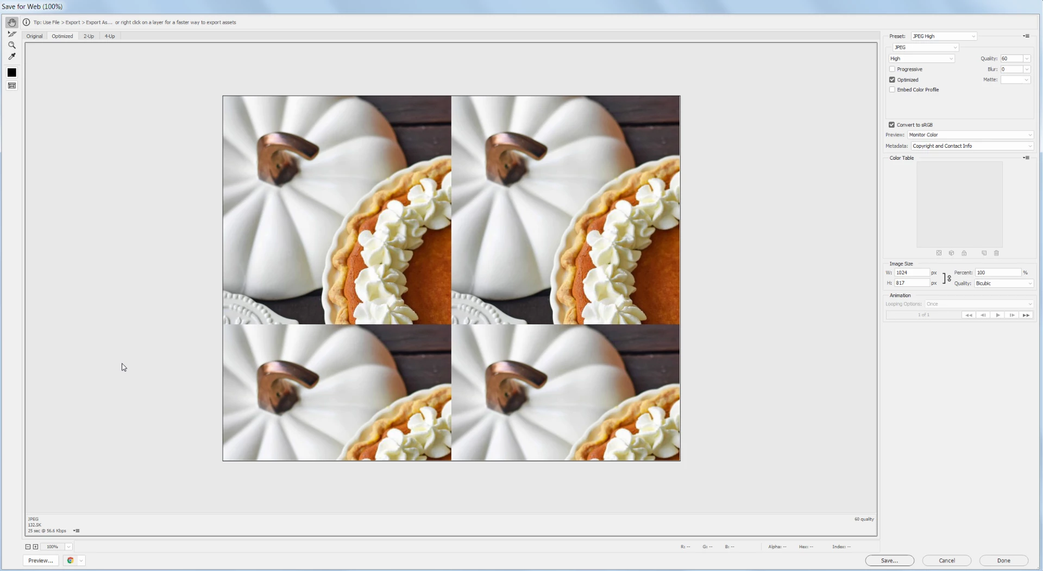Open resample Quality dropdown showing Bicubic
Screen dimensions: 1043x571
[1004, 284]
